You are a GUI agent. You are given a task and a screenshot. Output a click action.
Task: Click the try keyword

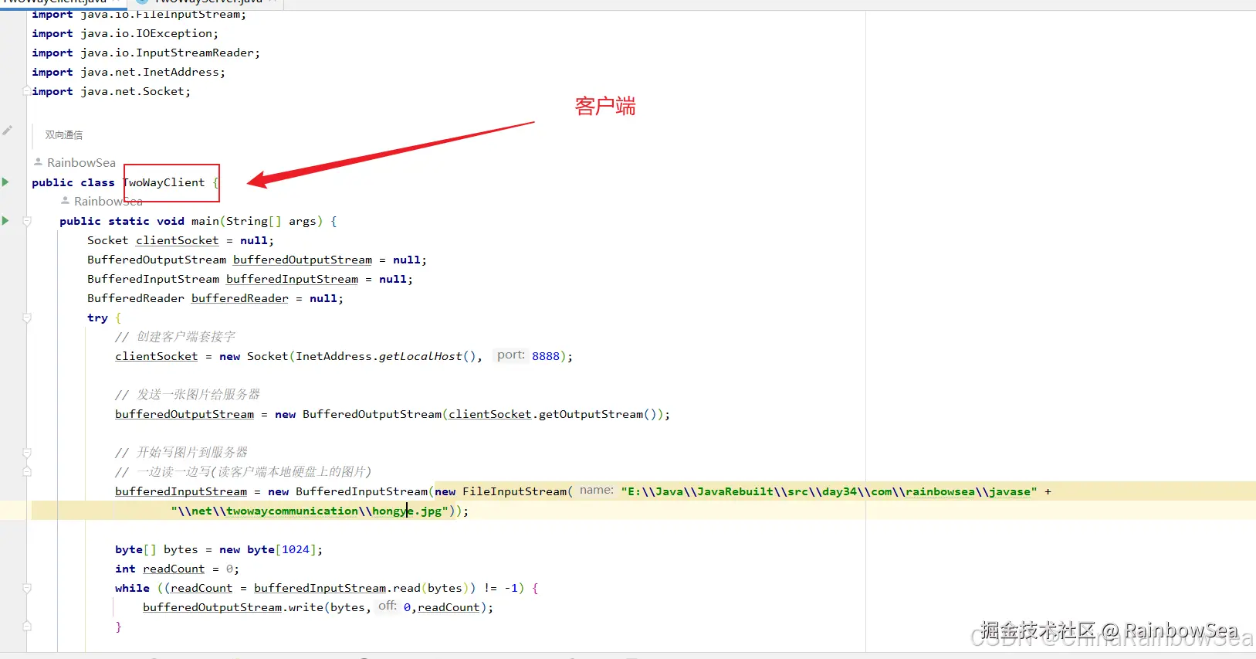point(97,318)
